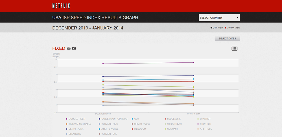Toggle Suddenlink legend entry

[x=172, y=119]
